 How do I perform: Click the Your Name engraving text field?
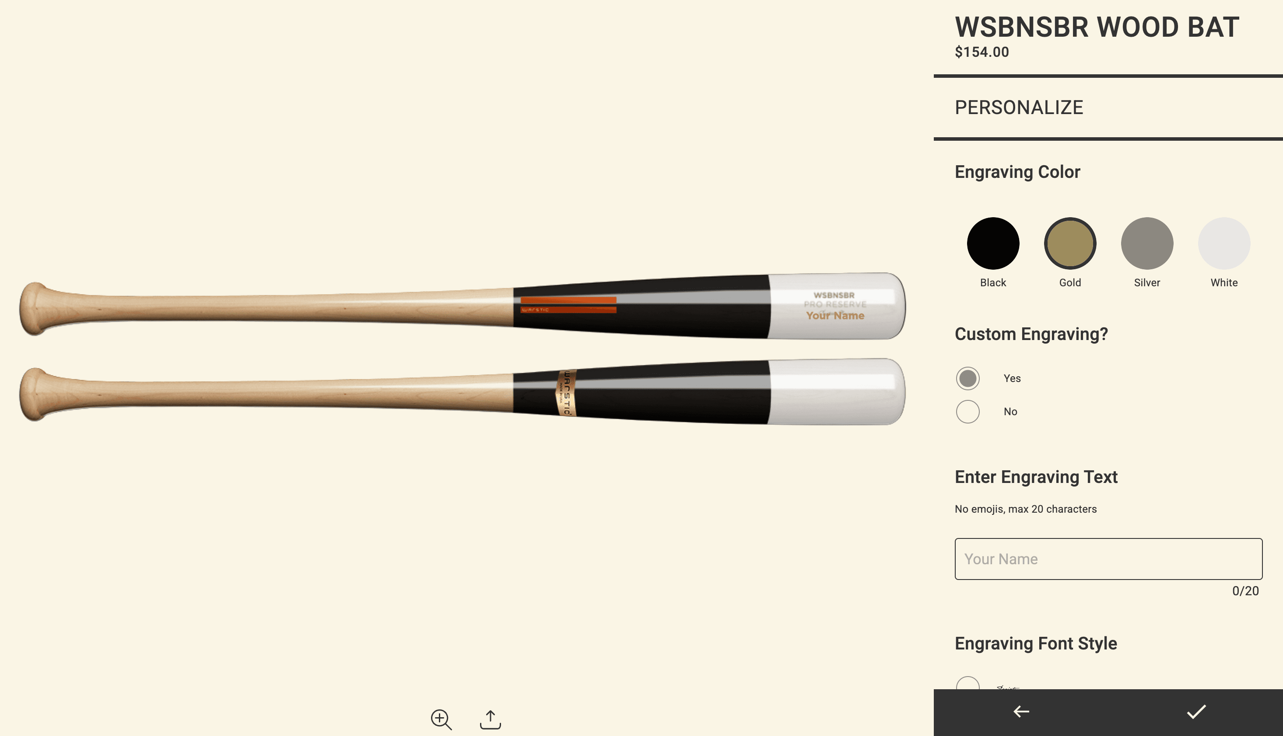tap(1108, 559)
